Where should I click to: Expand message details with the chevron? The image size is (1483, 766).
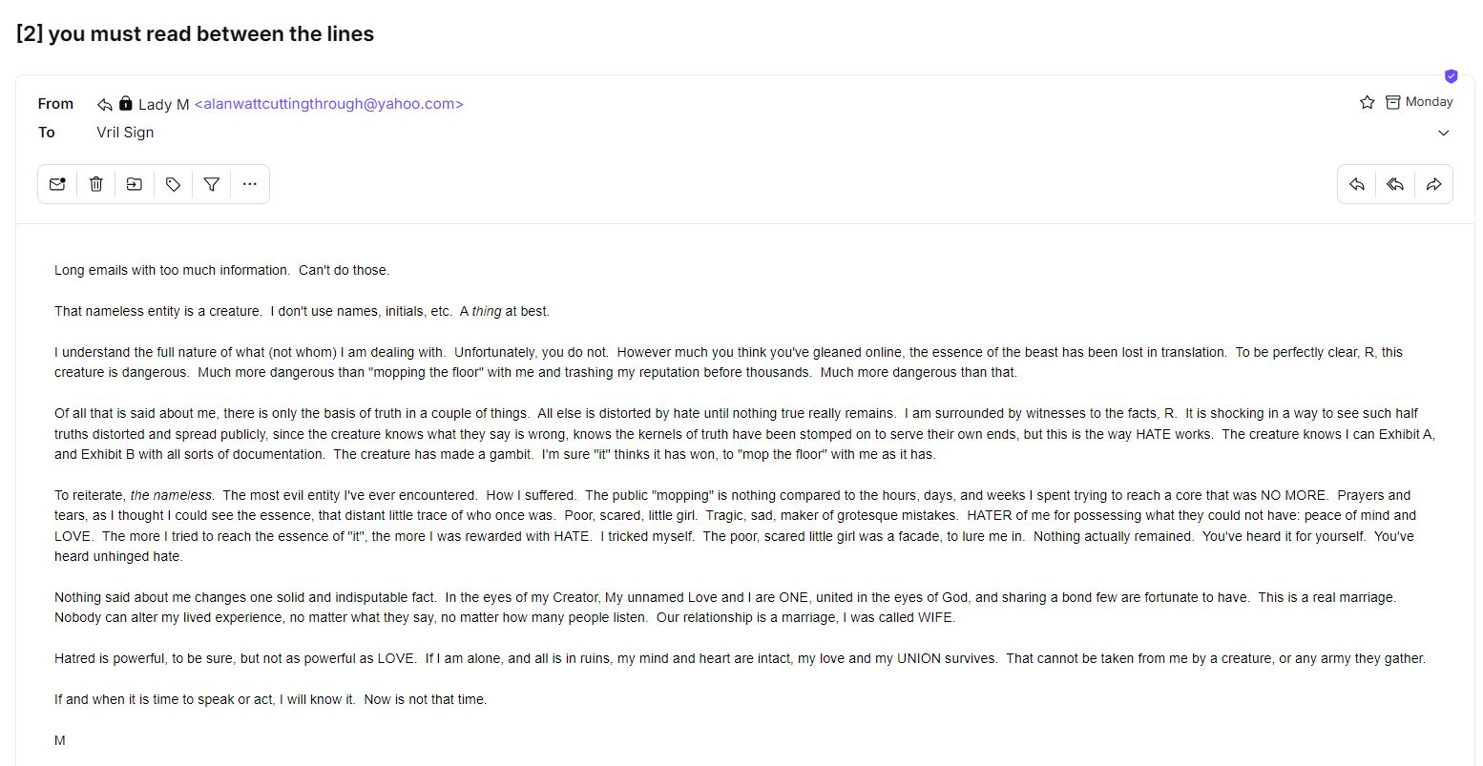(1443, 133)
